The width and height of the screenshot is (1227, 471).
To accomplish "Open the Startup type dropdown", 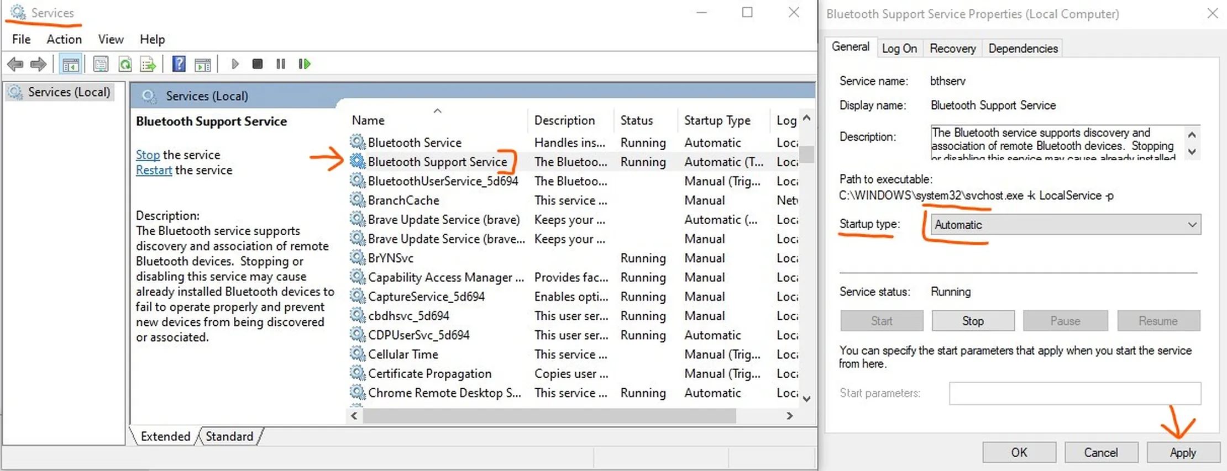I will pyautogui.click(x=1065, y=225).
